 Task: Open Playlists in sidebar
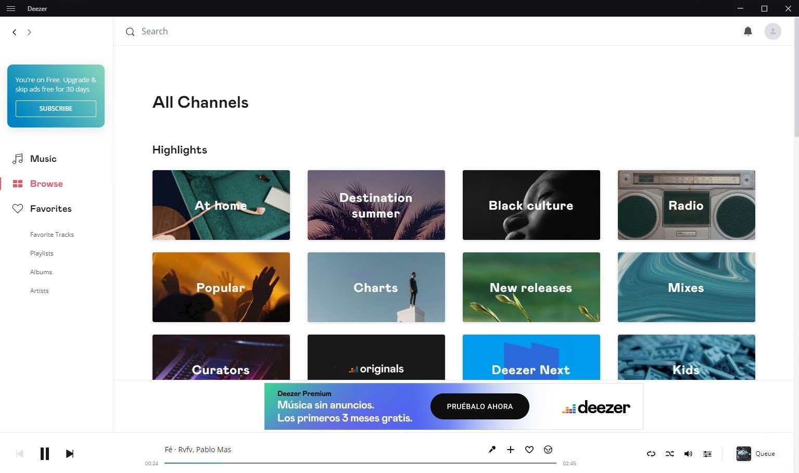[x=42, y=253]
